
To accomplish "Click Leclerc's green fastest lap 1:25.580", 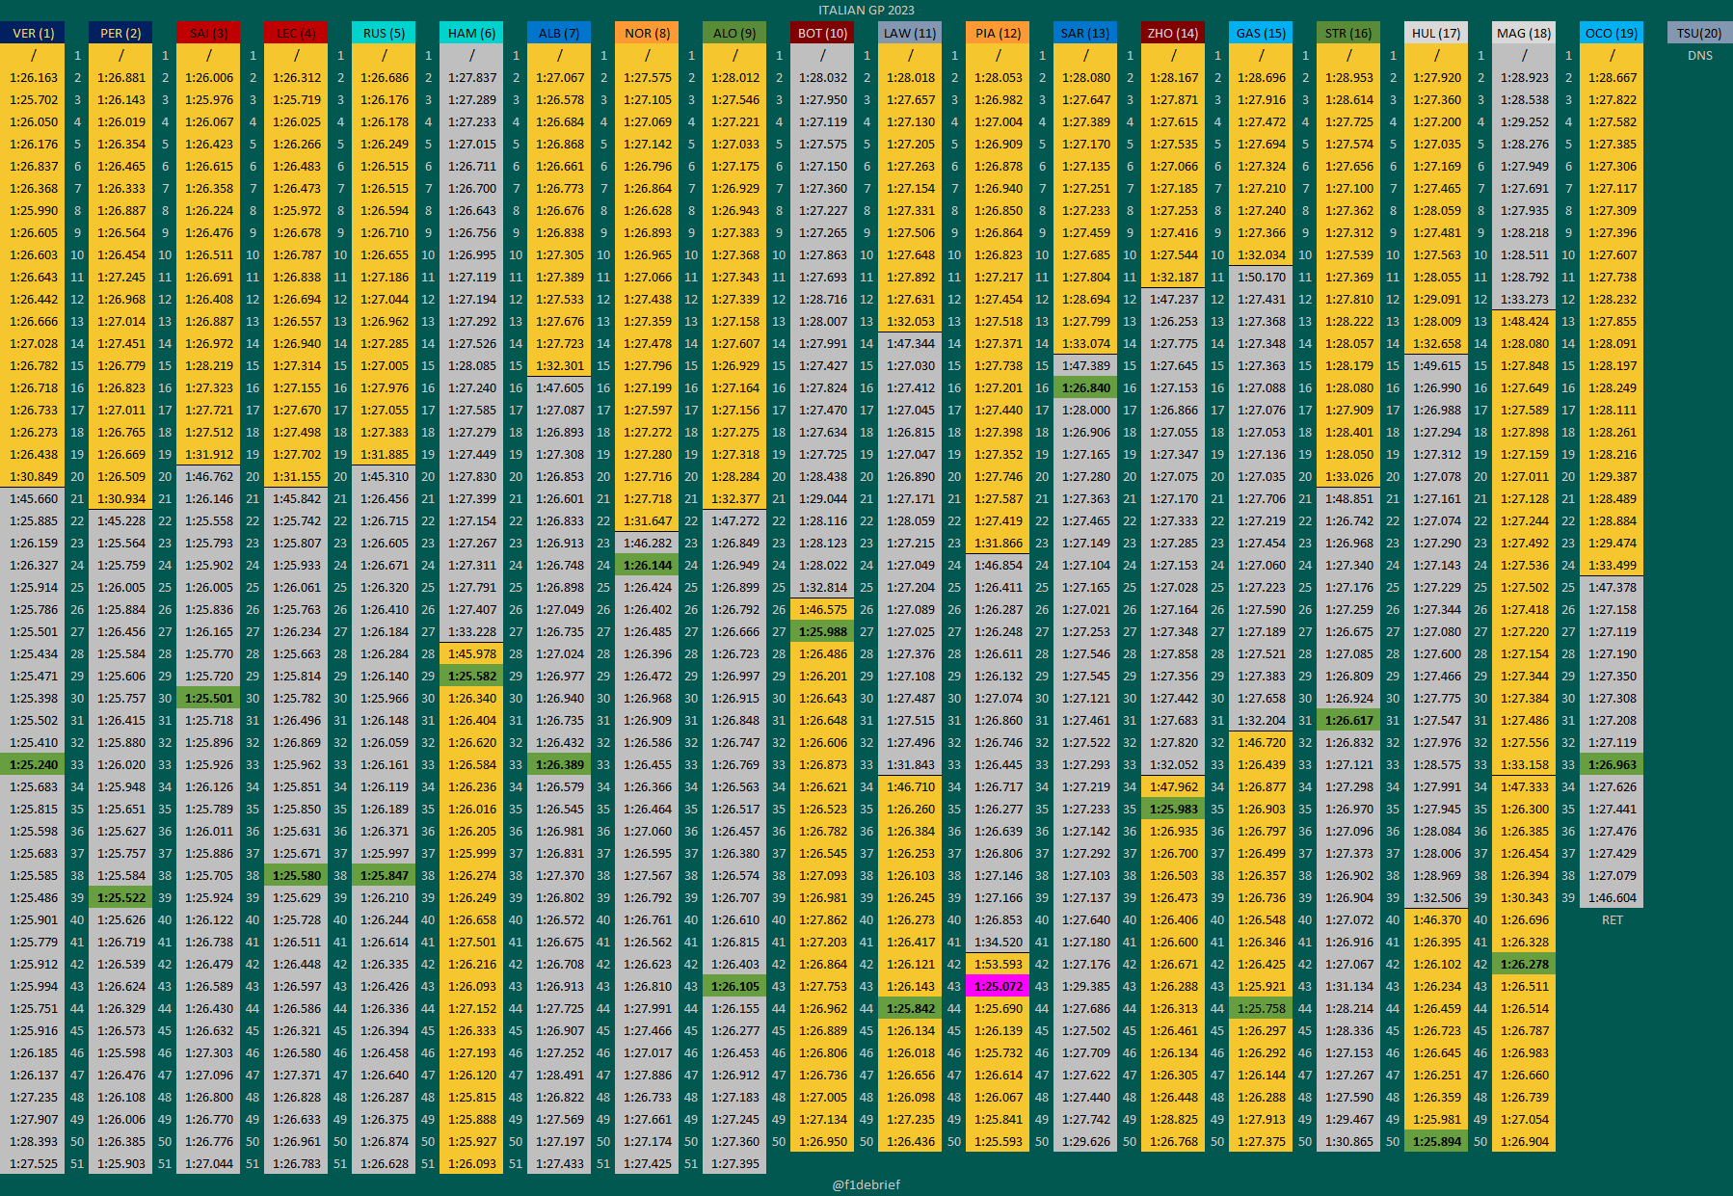I will click(297, 875).
